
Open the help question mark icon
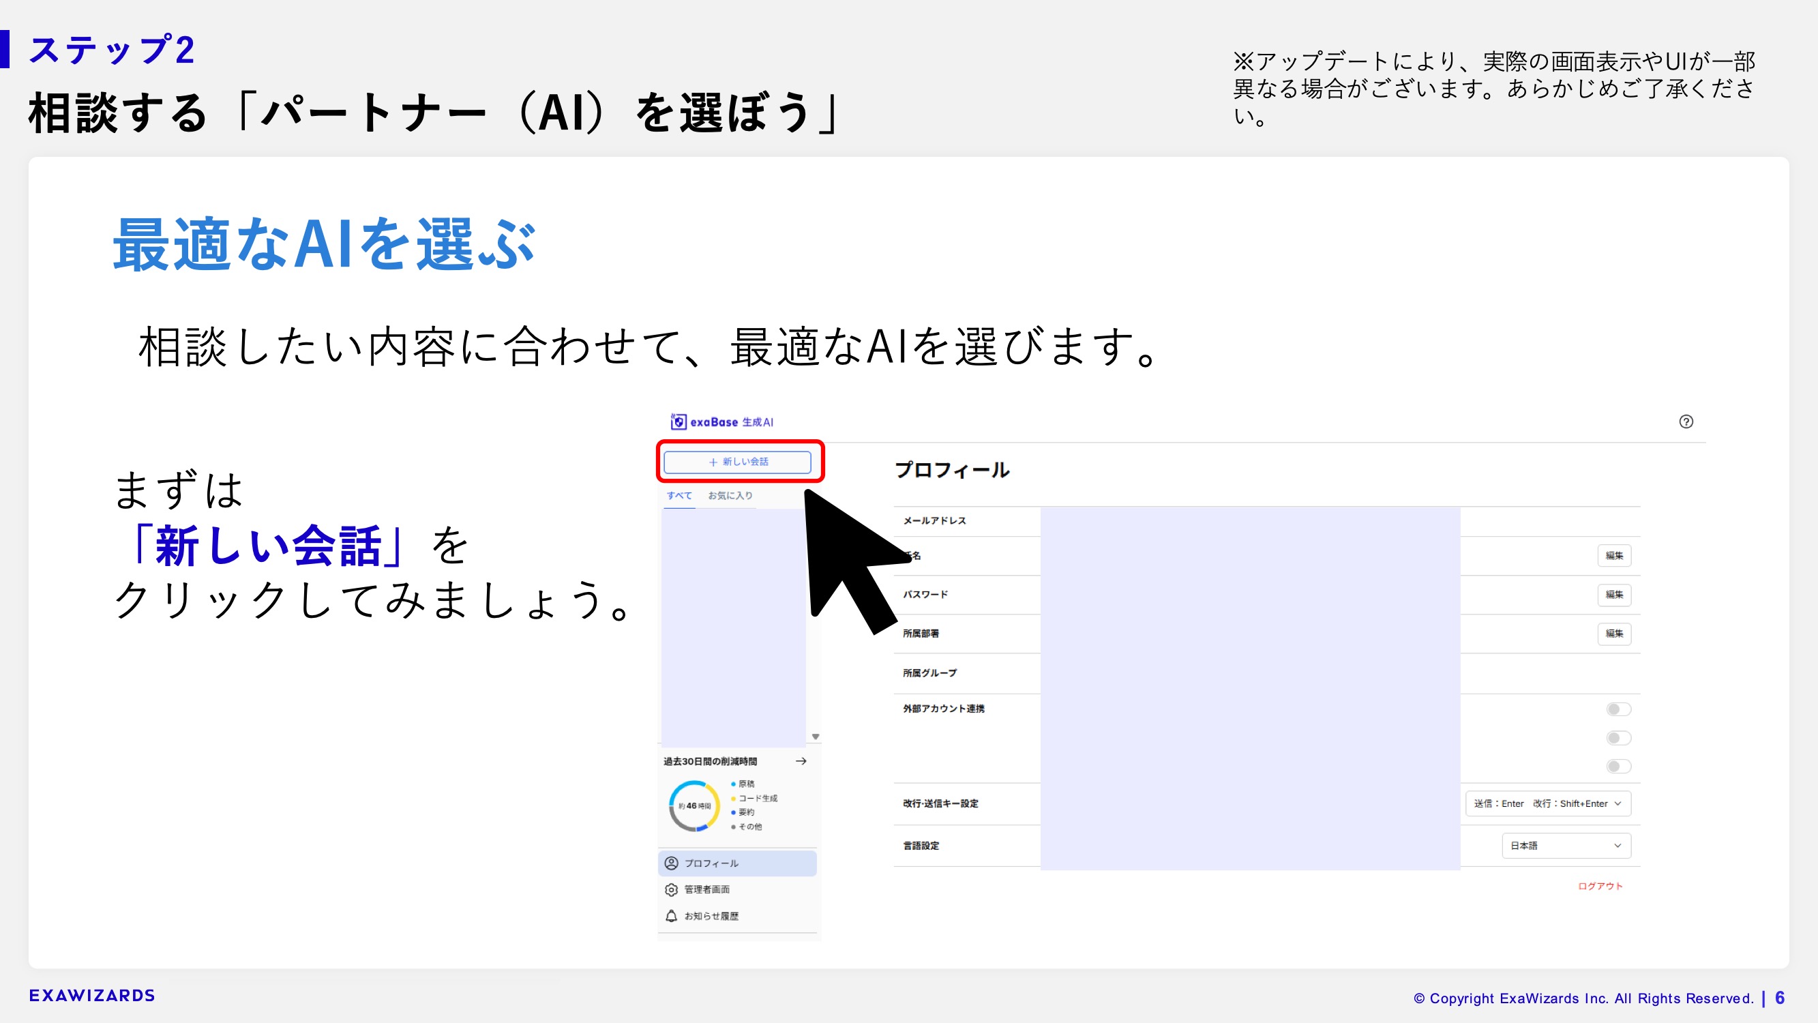tap(1686, 421)
